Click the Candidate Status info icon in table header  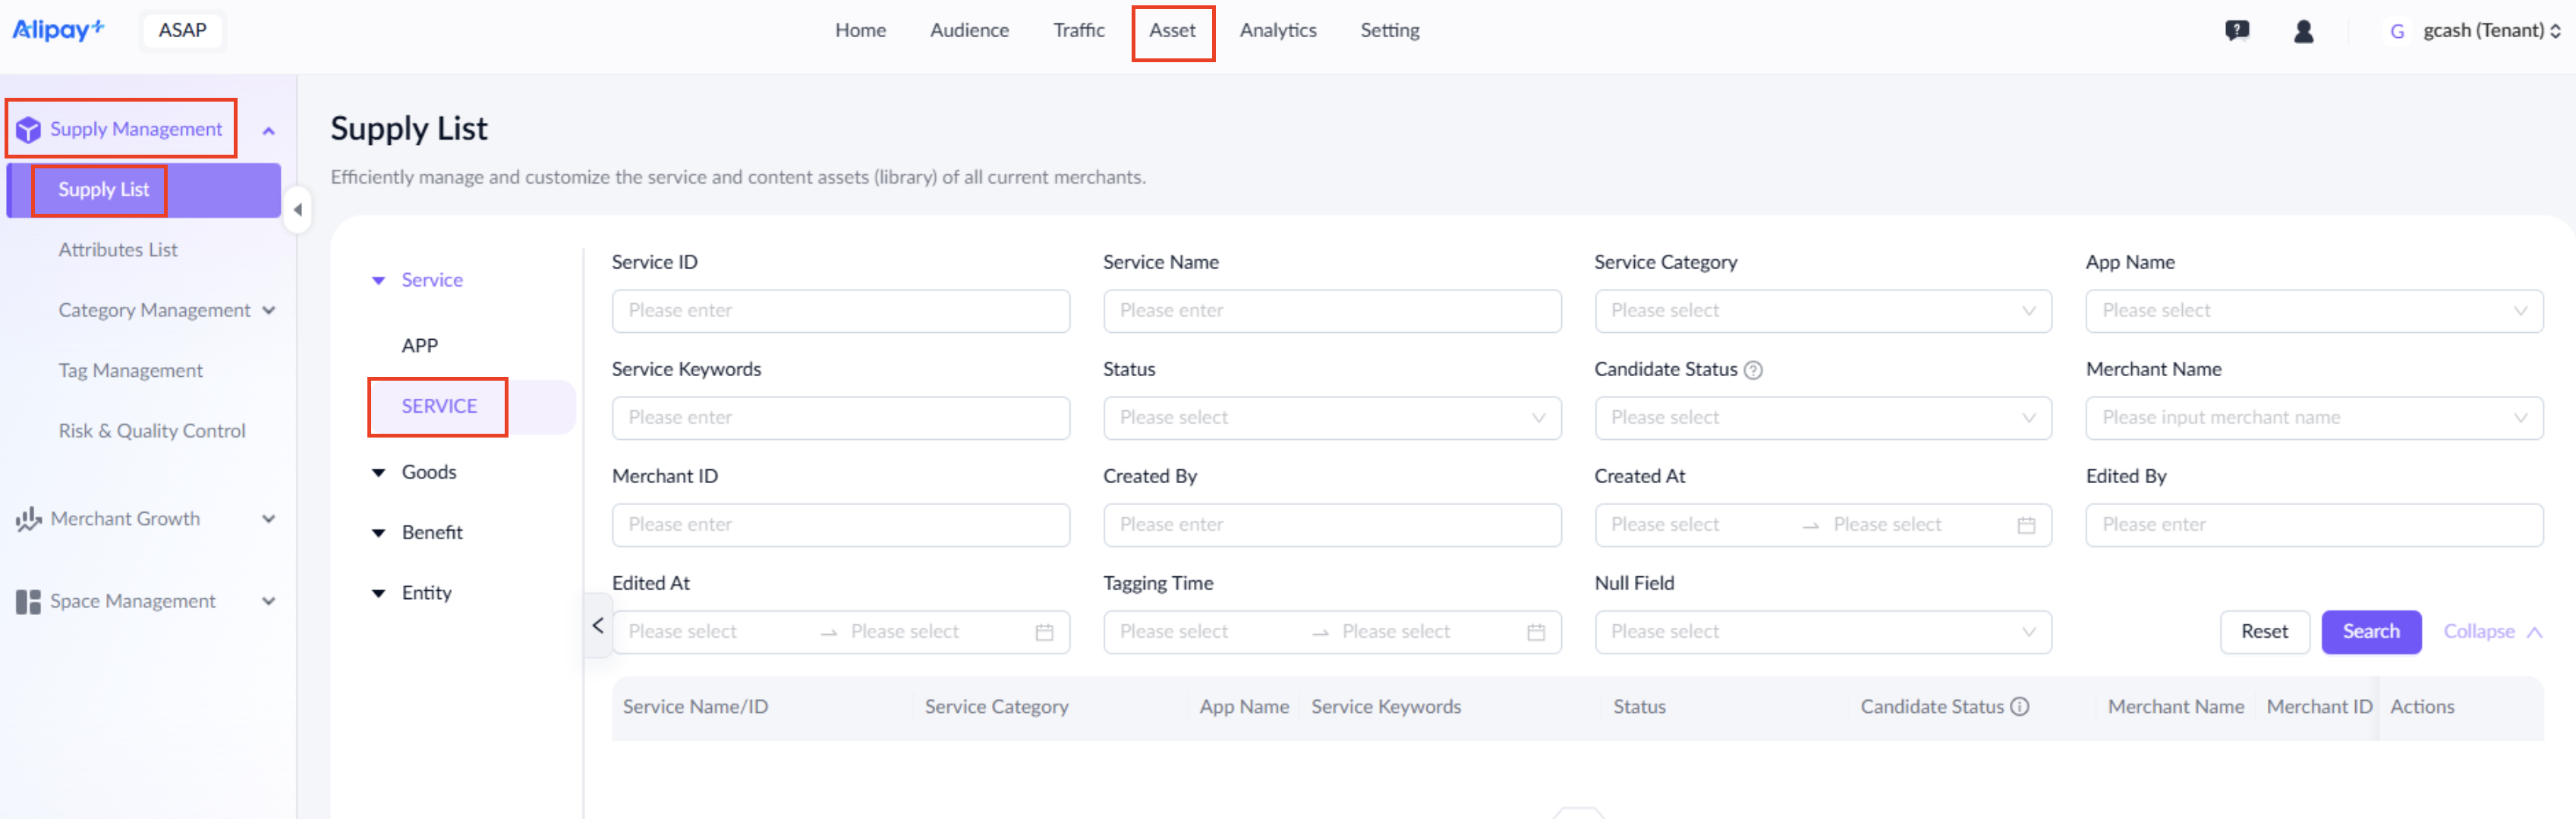(2019, 706)
